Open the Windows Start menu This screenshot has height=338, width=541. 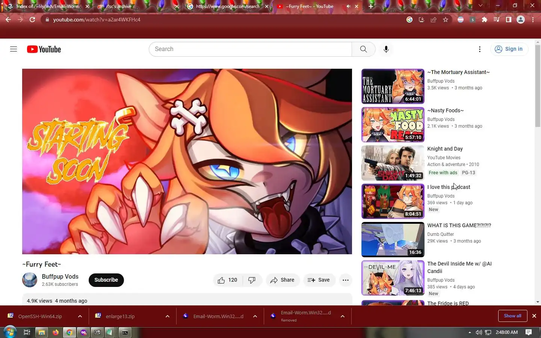coord(9,332)
